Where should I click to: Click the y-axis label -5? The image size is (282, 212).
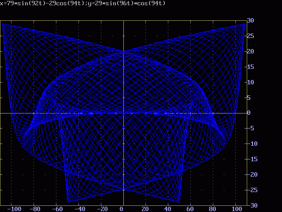click(250, 129)
